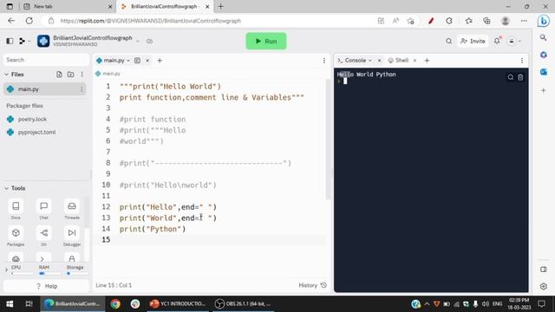Open a new browser tab

tap(221, 6)
